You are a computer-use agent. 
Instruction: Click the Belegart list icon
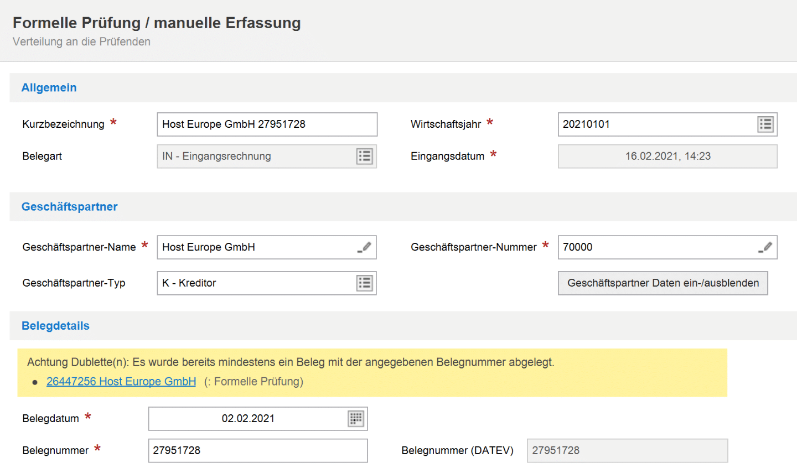[x=364, y=157]
